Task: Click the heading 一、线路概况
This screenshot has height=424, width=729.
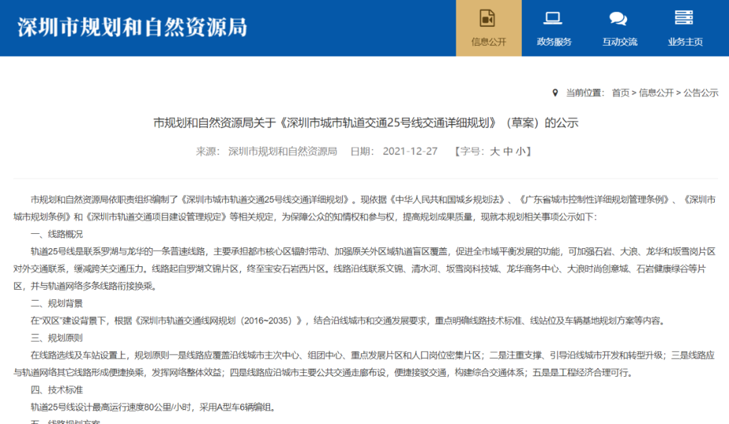Action: 57,234
